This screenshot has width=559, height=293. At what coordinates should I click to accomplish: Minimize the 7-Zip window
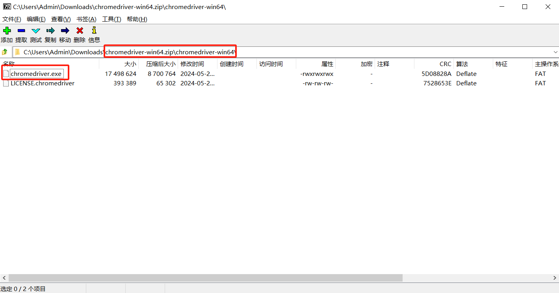(x=502, y=7)
